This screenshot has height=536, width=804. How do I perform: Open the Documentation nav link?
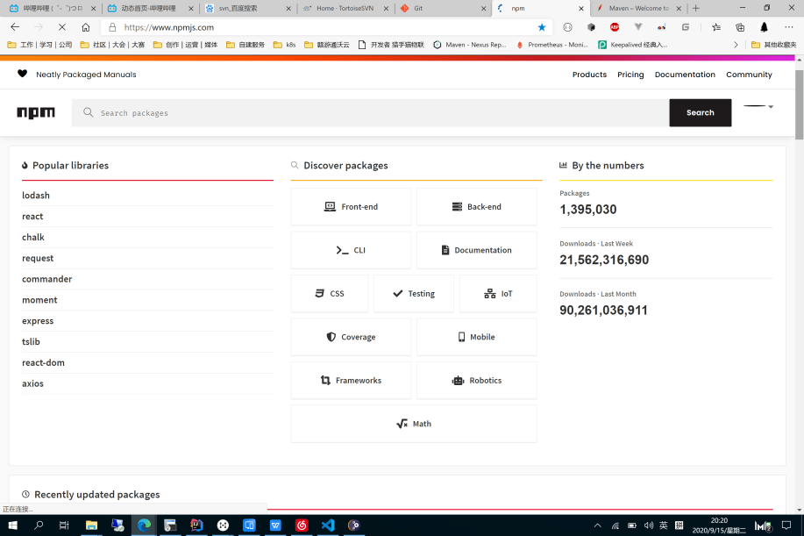pos(685,75)
